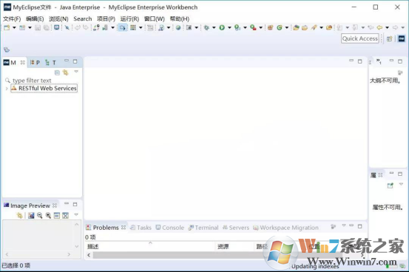Click the type filter text field
Viewport: 409px width, 272px height.
(41, 81)
